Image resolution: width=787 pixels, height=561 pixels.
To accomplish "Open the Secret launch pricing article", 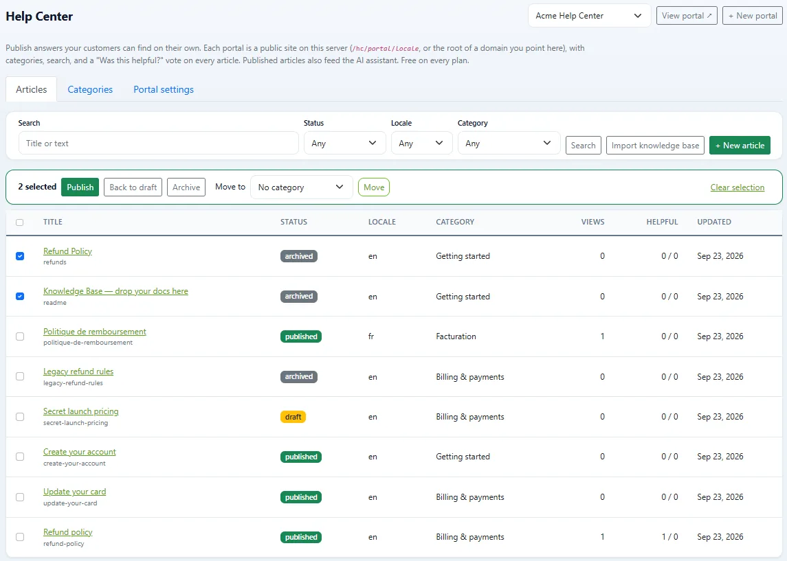I will tap(81, 411).
